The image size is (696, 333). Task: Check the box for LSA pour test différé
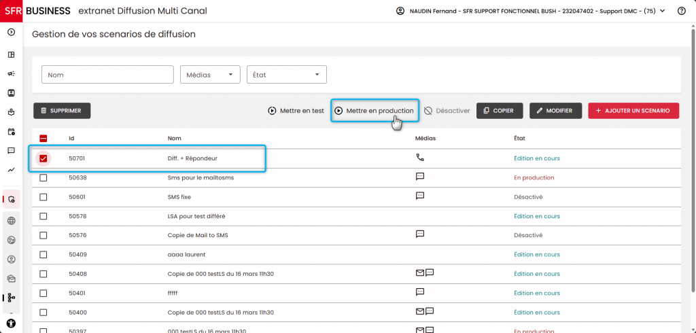pyautogui.click(x=43, y=216)
